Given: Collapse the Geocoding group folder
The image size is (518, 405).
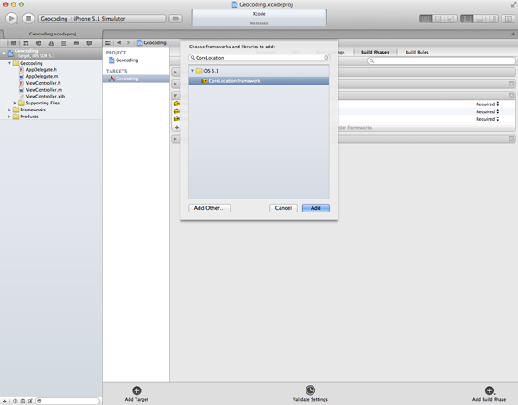Looking at the screenshot, I should [x=9, y=63].
